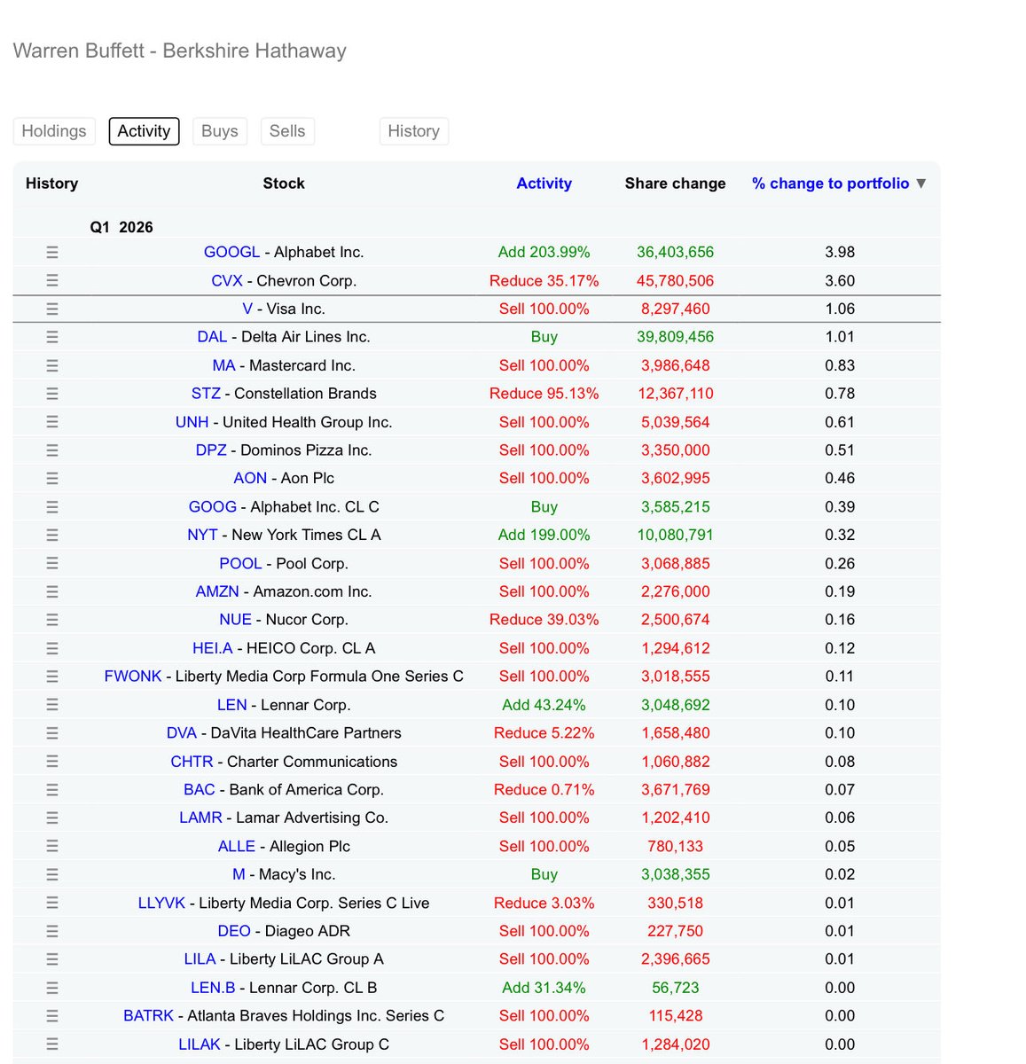Open history icon for Visa row
This screenshot has height=1064, width=1026.
[x=52, y=309]
